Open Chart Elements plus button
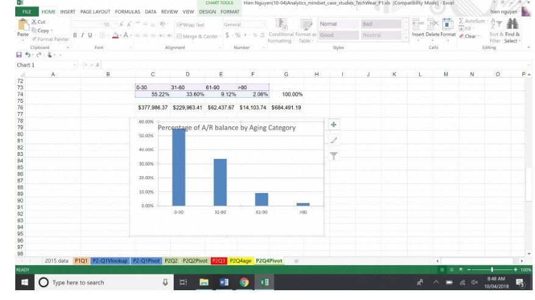535x300 pixels. 334,125
